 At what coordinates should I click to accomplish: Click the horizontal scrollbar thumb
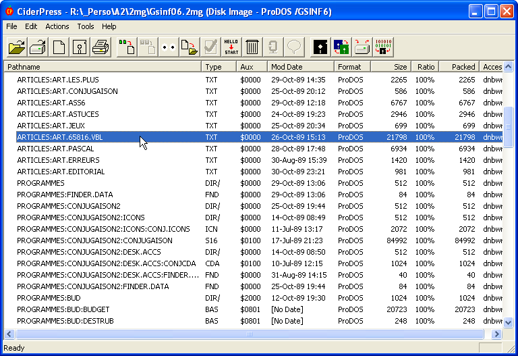[x=250, y=334]
